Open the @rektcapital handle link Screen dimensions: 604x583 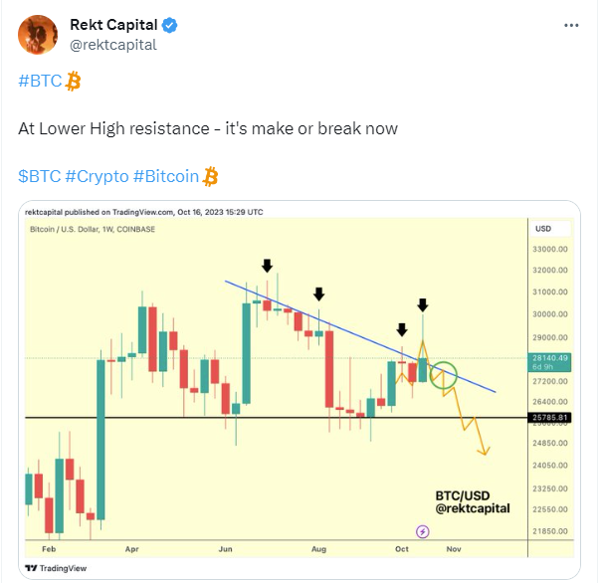113,44
